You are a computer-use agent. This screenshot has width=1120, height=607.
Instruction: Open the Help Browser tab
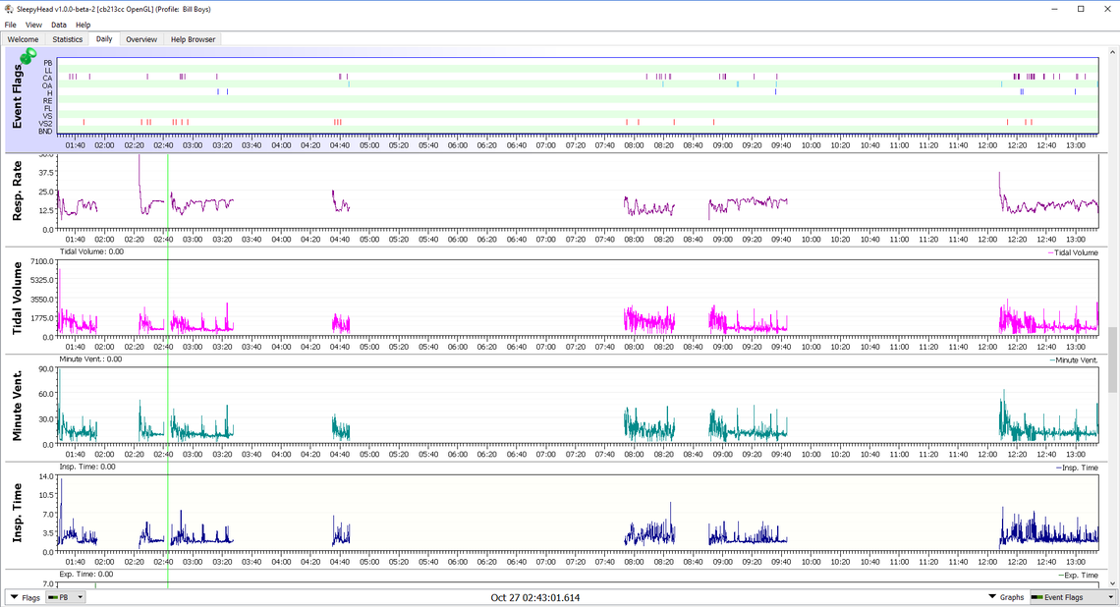(193, 39)
